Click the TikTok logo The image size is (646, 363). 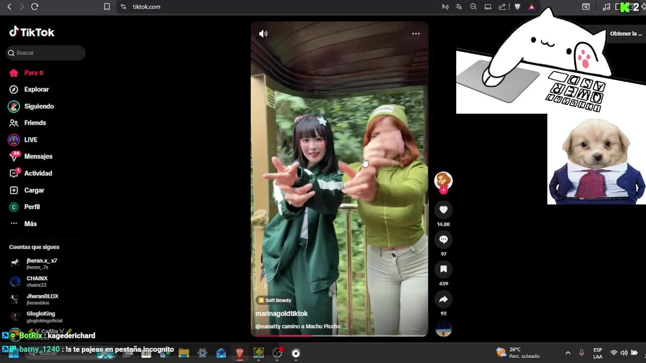tap(31, 32)
